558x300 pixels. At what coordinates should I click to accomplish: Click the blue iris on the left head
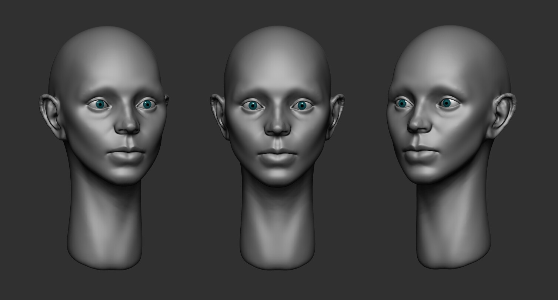point(100,104)
